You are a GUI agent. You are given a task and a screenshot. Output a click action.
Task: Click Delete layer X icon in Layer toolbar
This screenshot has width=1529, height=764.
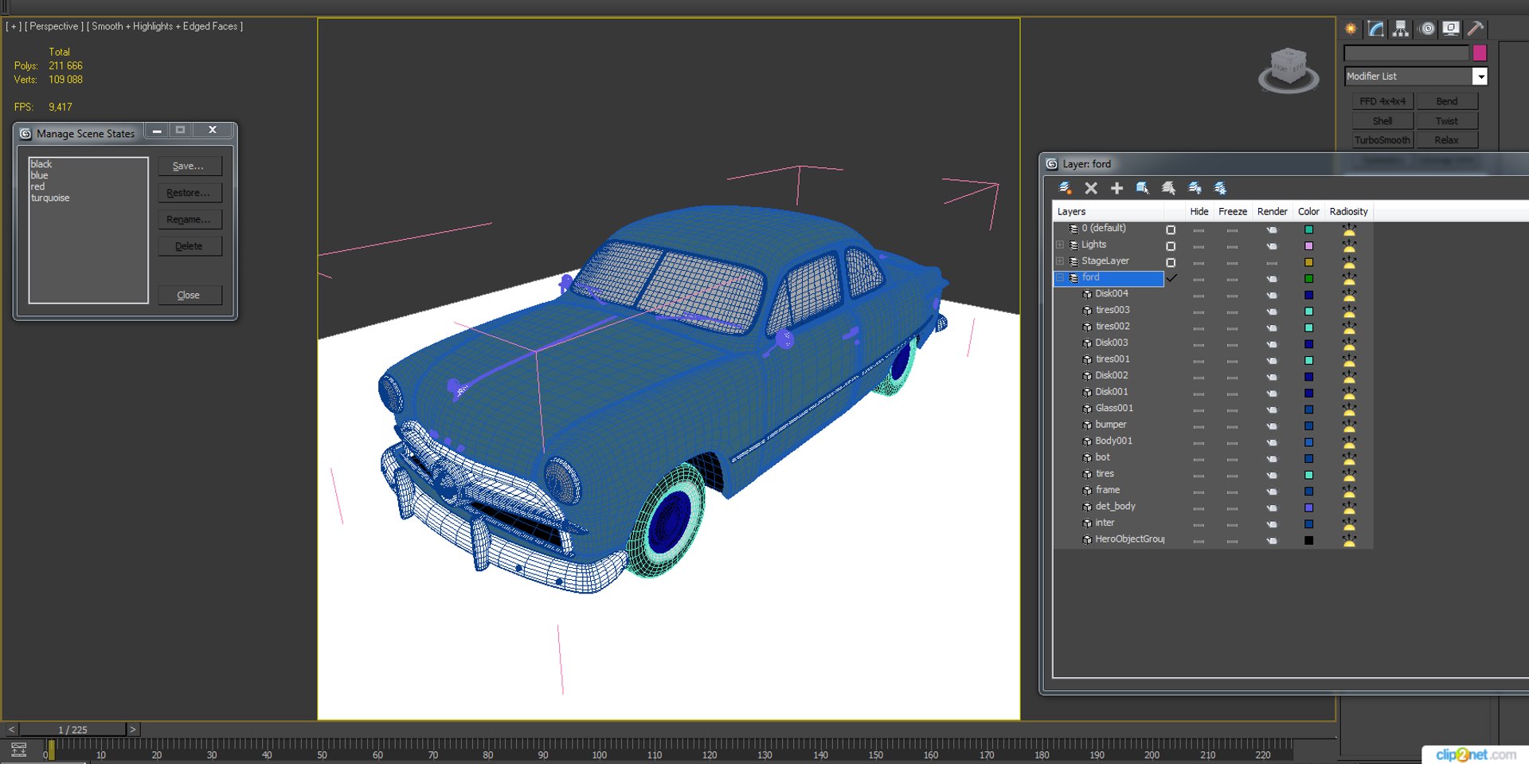[1091, 188]
